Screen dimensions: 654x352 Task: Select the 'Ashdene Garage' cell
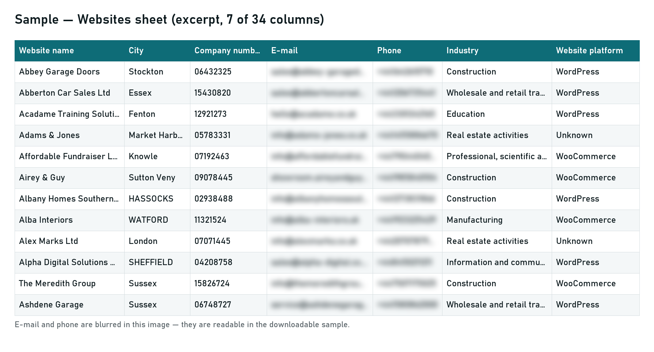click(69, 305)
